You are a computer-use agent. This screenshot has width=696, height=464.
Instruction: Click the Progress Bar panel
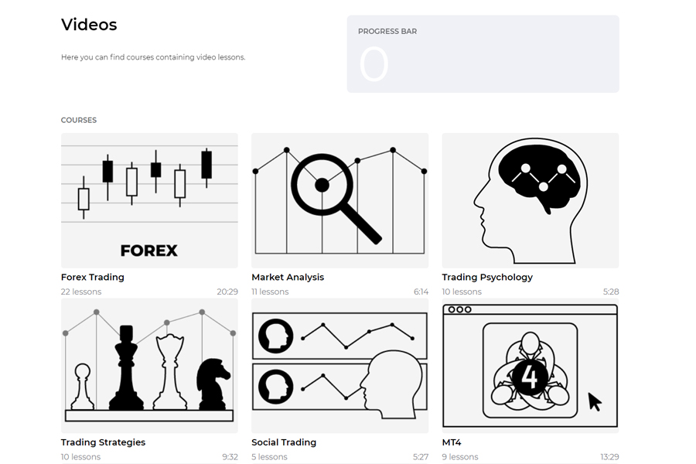[483, 54]
